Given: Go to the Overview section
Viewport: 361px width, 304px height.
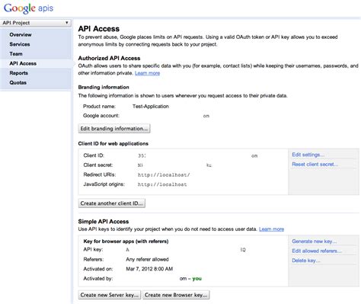Looking at the screenshot, I should [x=21, y=35].
